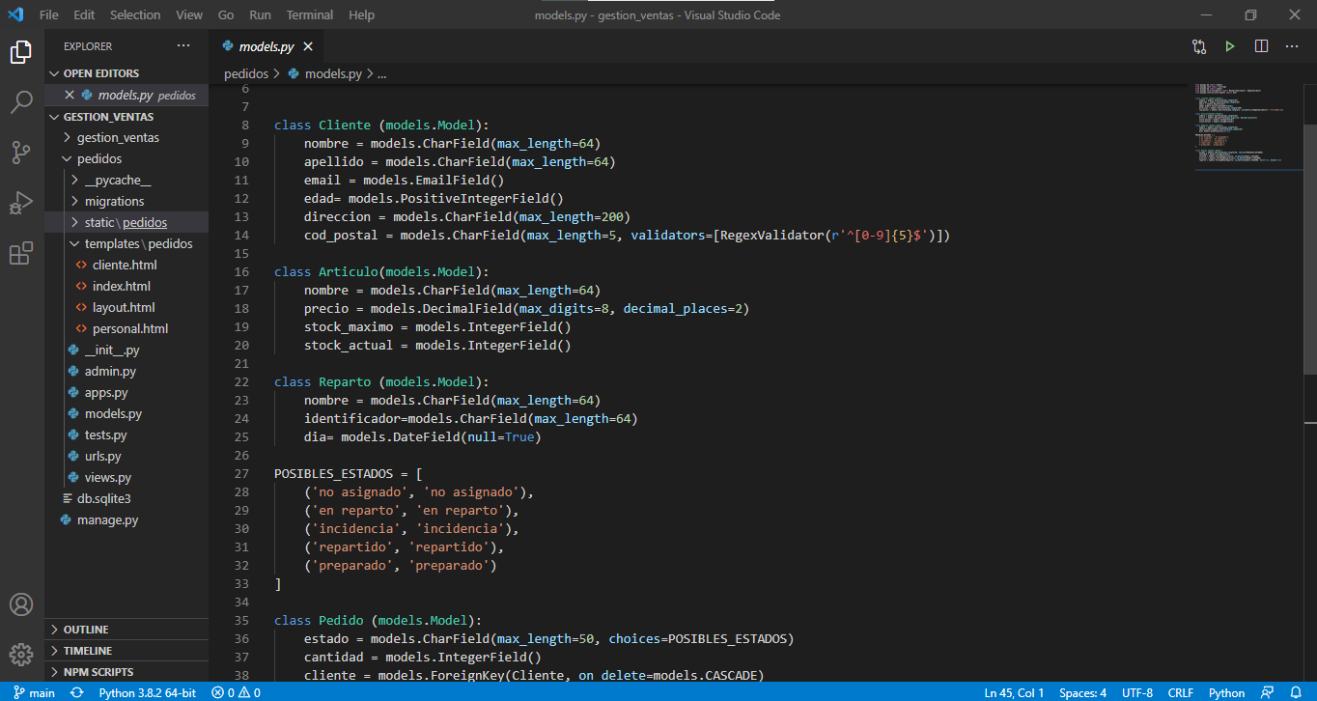
Task: Click the feedback icon in status bar
Action: [1268, 693]
